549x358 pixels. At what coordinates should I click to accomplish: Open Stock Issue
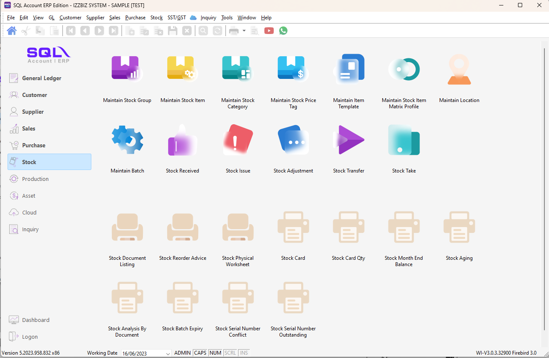[x=238, y=140]
